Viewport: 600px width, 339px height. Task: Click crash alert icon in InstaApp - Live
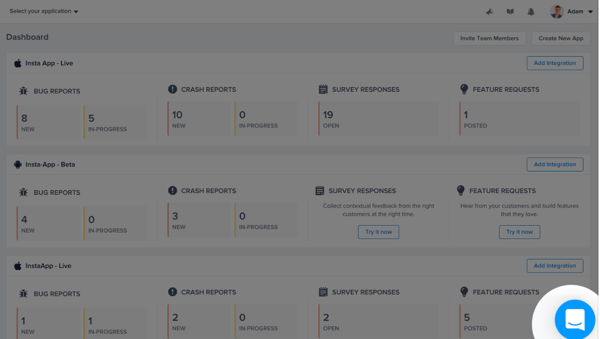click(x=172, y=292)
